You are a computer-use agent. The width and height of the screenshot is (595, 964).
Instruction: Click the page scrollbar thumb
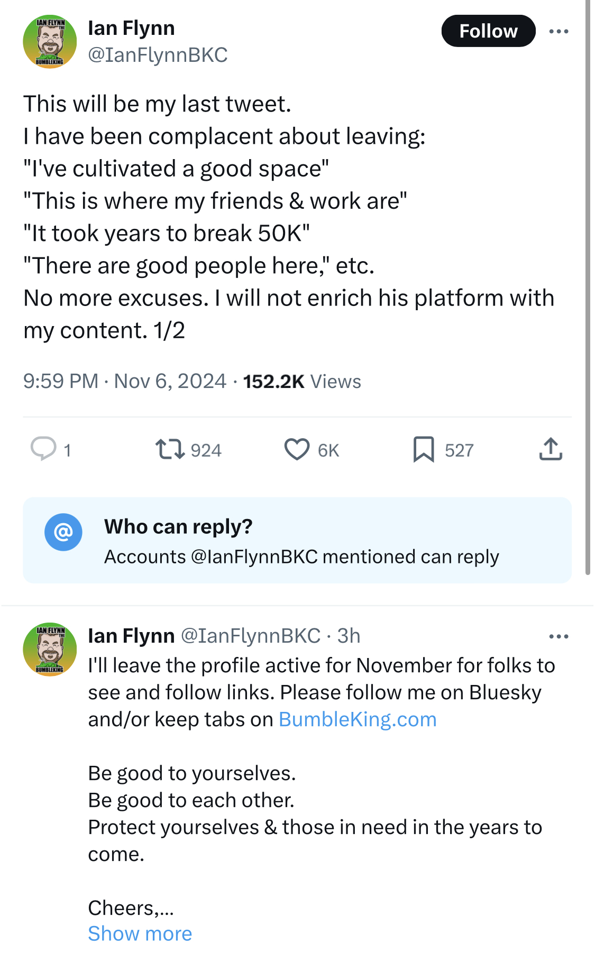tap(588, 285)
